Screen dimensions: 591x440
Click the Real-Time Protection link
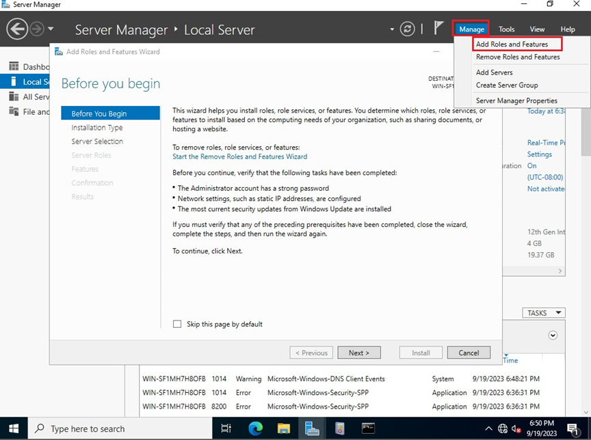point(546,143)
